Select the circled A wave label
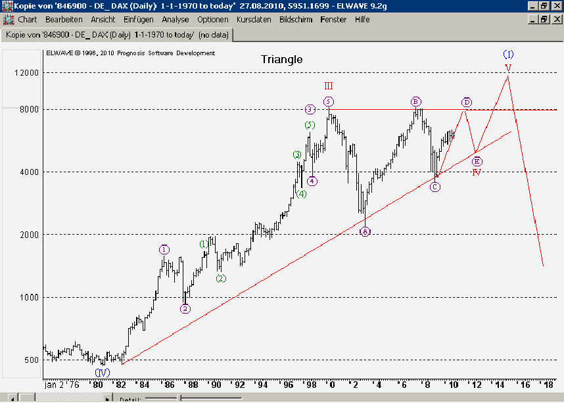This screenshot has width=564, height=403. click(x=365, y=231)
